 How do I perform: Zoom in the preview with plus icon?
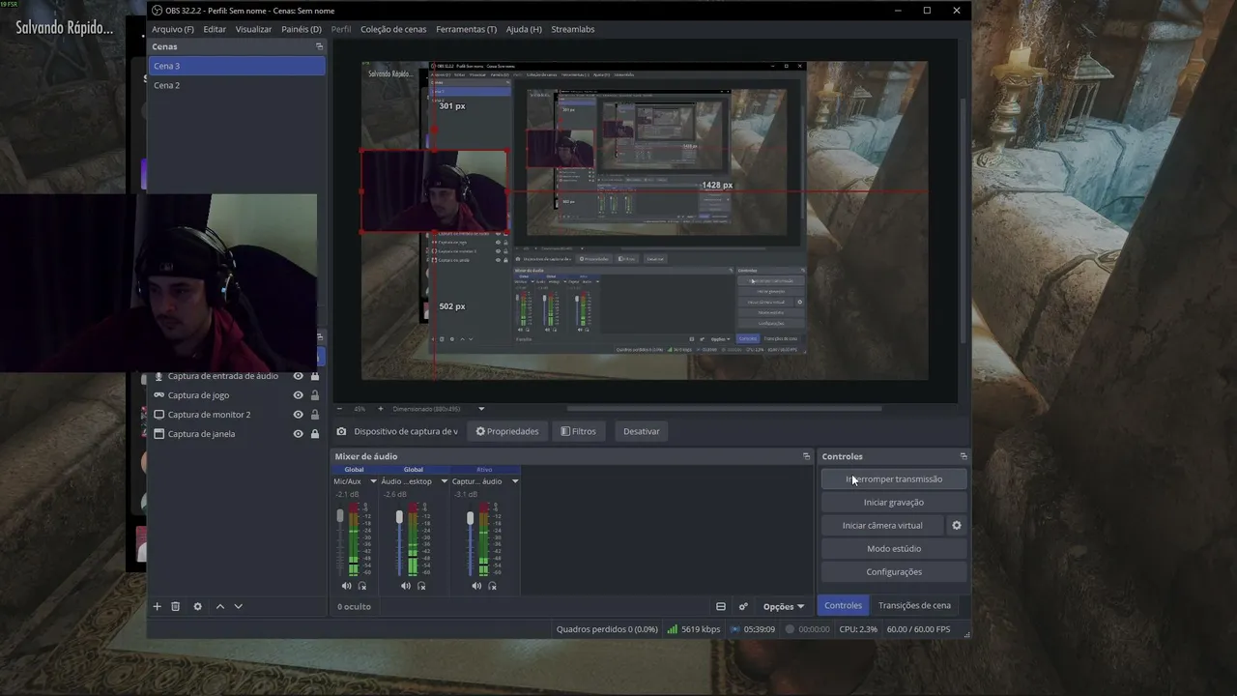point(380,409)
